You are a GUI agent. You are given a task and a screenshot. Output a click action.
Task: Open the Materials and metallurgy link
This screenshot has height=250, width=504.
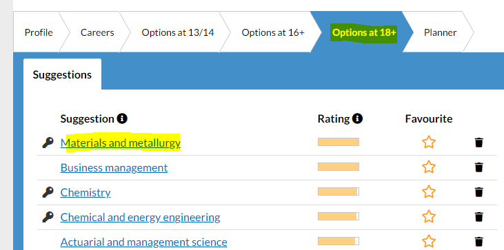(121, 143)
